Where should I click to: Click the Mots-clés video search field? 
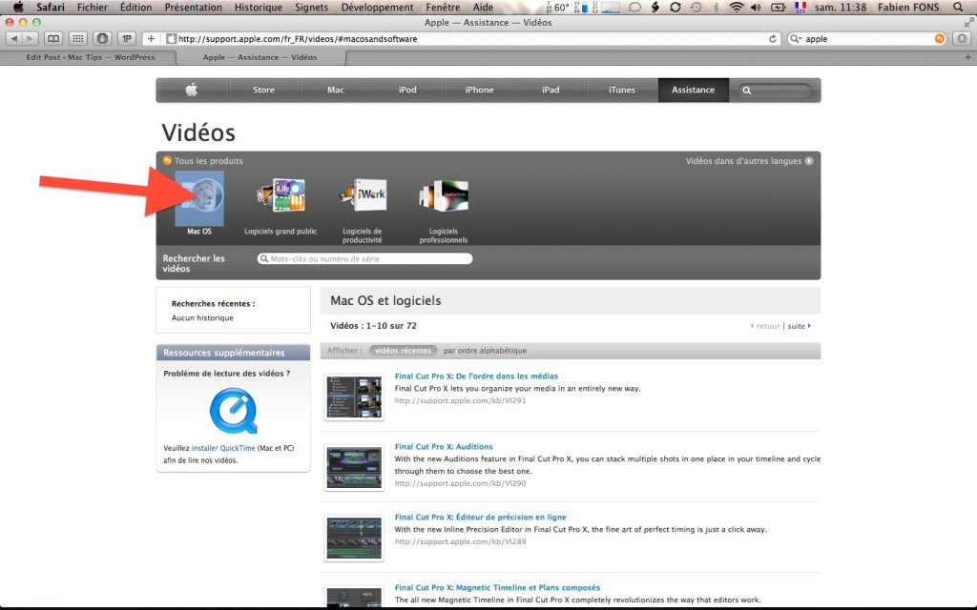coord(365,259)
